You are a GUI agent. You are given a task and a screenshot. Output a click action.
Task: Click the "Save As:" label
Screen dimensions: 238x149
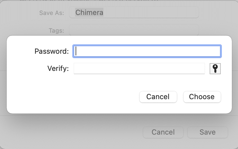[51, 13]
